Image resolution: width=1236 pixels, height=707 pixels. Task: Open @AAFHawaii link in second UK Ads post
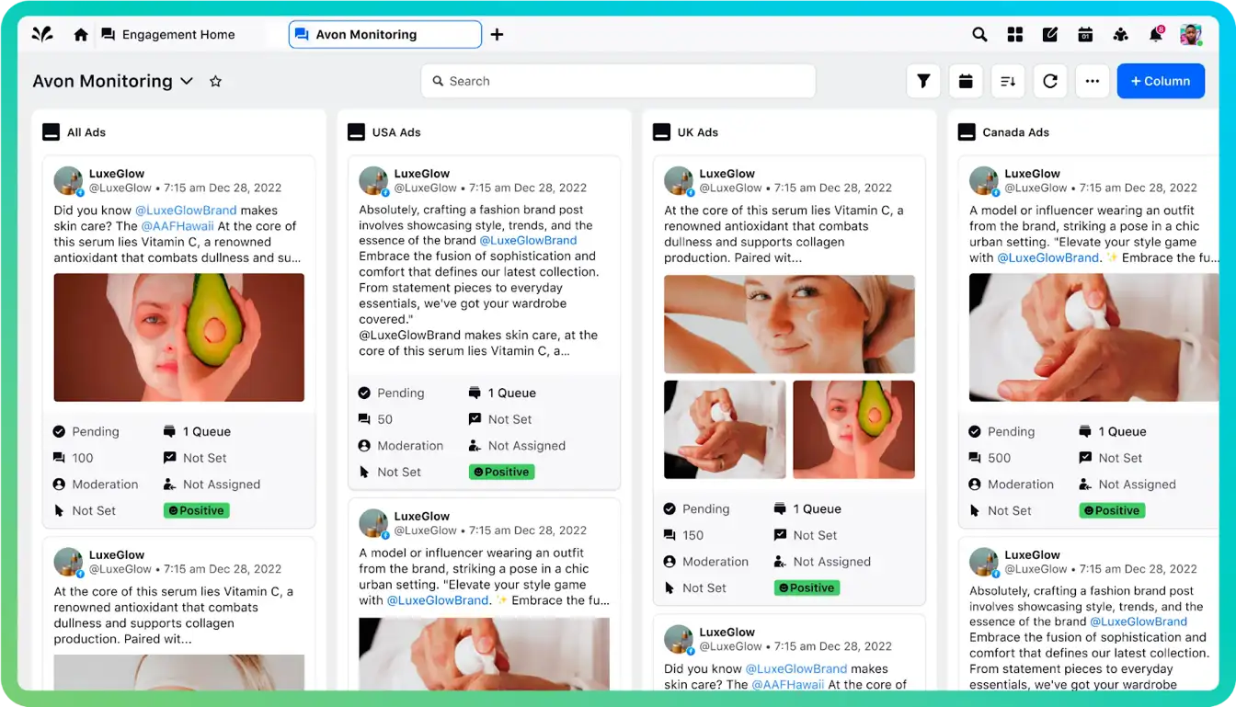pyautogui.click(x=788, y=685)
